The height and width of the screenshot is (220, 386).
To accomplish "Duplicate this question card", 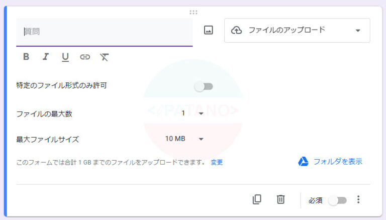I will click(257, 199).
